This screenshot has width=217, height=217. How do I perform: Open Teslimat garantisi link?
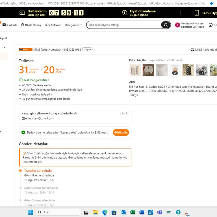coord(34,80)
